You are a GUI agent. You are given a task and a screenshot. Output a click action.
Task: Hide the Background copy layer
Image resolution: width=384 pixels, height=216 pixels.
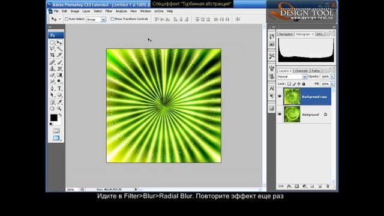tap(280, 97)
